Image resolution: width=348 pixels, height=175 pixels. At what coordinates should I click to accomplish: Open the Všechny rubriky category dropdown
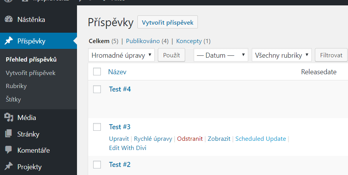coord(282,55)
